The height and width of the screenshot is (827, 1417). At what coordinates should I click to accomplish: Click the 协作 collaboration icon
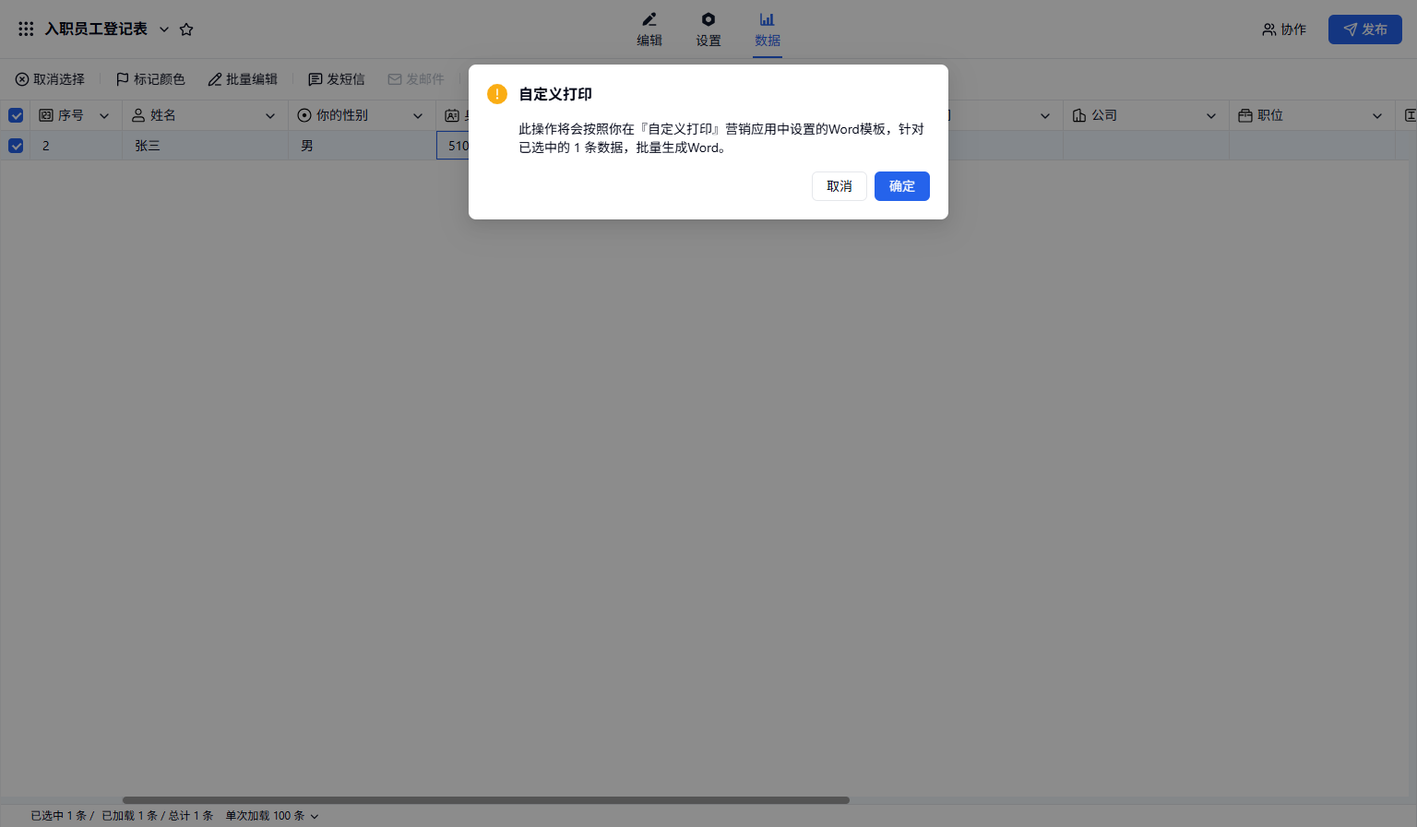[x=1269, y=30]
